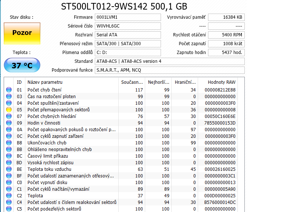Select the row Hodin v činnosti
Image resolution: width=301 pixels, height=212 pixels.
coord(122,123)
